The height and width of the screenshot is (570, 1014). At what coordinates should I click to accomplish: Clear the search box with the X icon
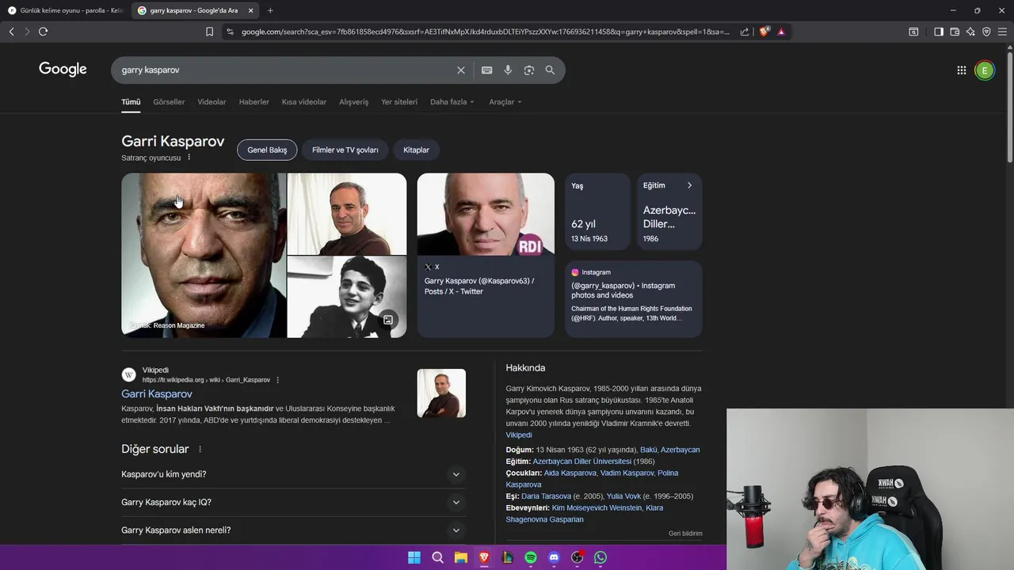coord(461,70)
